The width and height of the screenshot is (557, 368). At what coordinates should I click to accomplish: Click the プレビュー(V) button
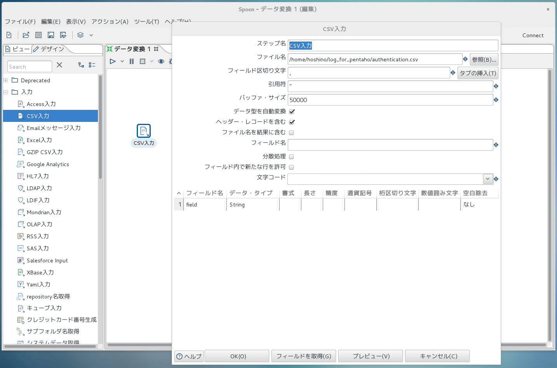(371, 356)
